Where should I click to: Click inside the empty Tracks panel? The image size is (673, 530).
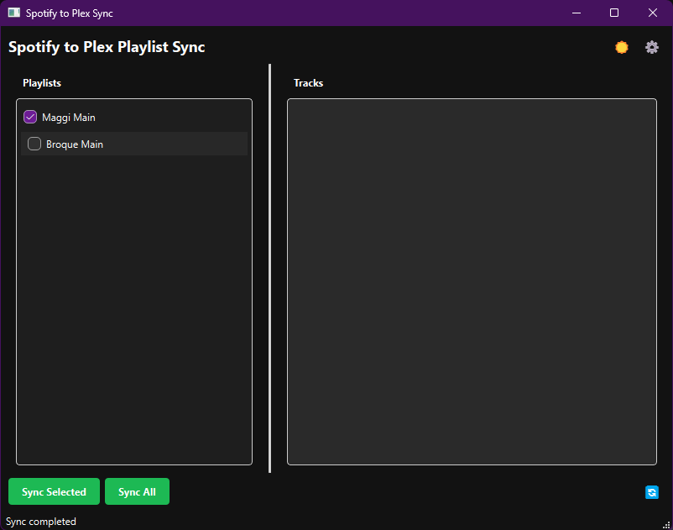point(472,281)
